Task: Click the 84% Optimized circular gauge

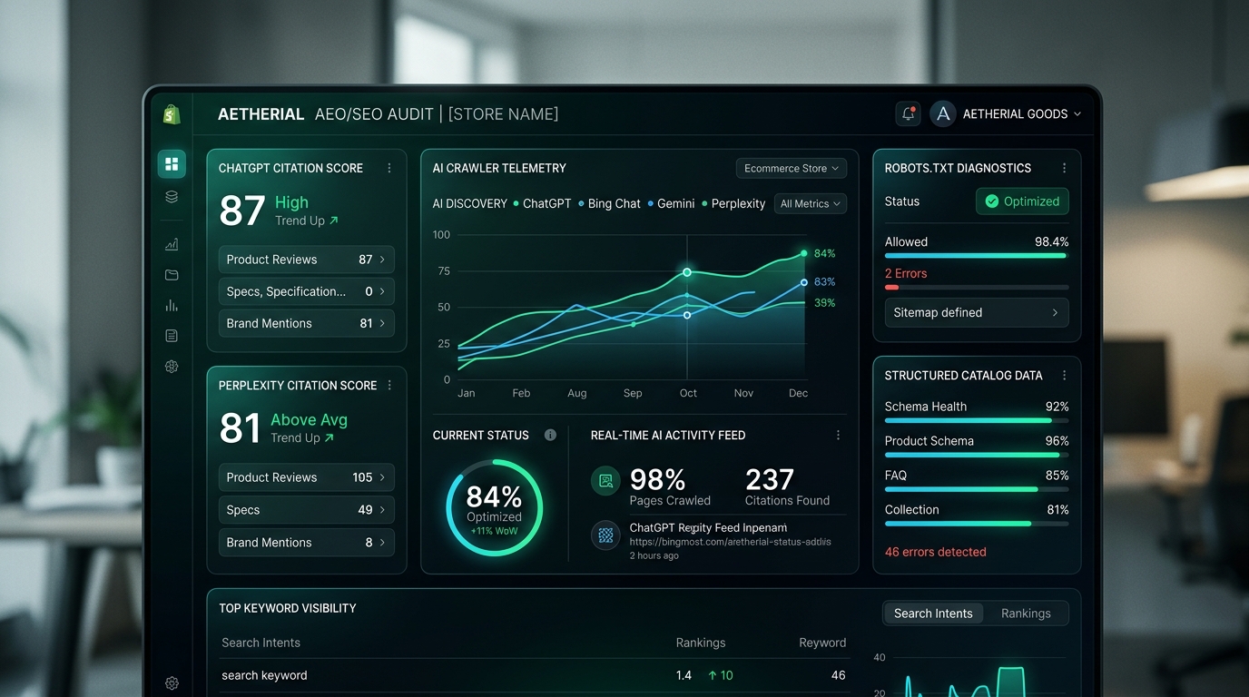Action: 495,508
